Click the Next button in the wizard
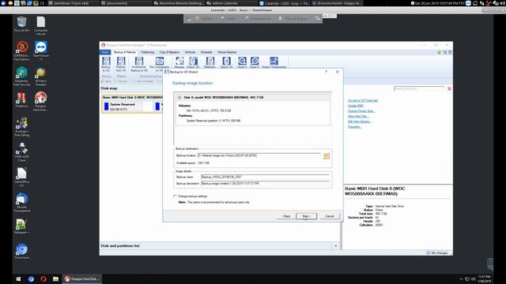The image size is (506, 284). (306, 216)
